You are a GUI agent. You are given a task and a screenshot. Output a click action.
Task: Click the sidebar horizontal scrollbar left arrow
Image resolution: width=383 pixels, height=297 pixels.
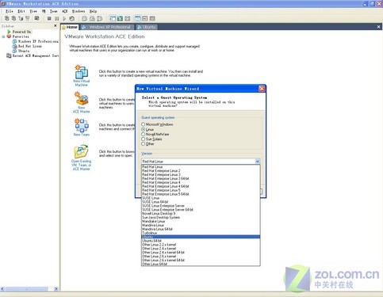point(2,289)
